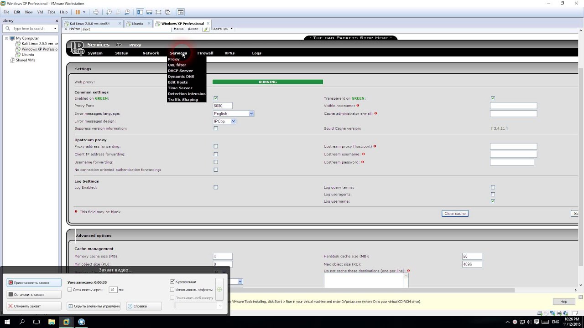Open the IPCop System menu
Image resolution: width=584 pixels, height=328 pixels.
[95, 53]
